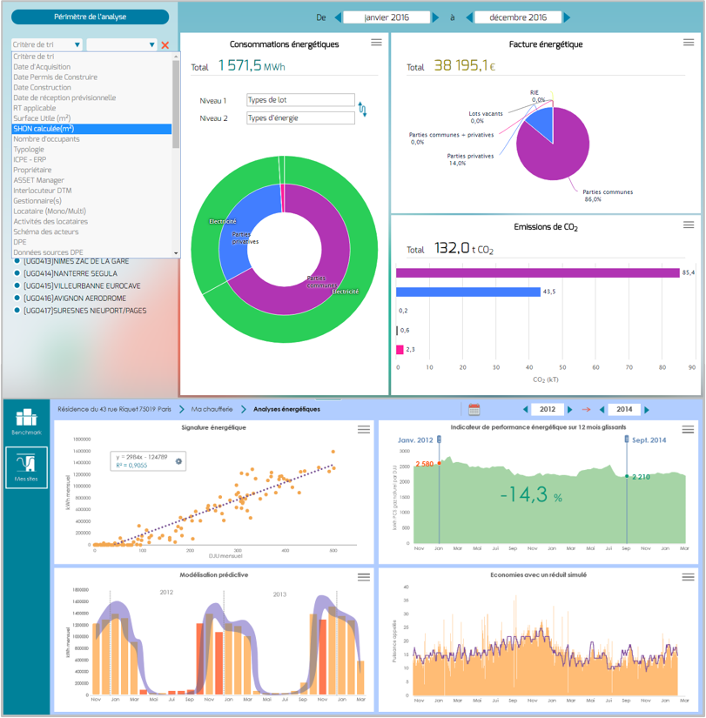Open Facture énergétique hamburger menu
Image resolution: width=706 pixels, height=718 pixels.
[689, 43]
